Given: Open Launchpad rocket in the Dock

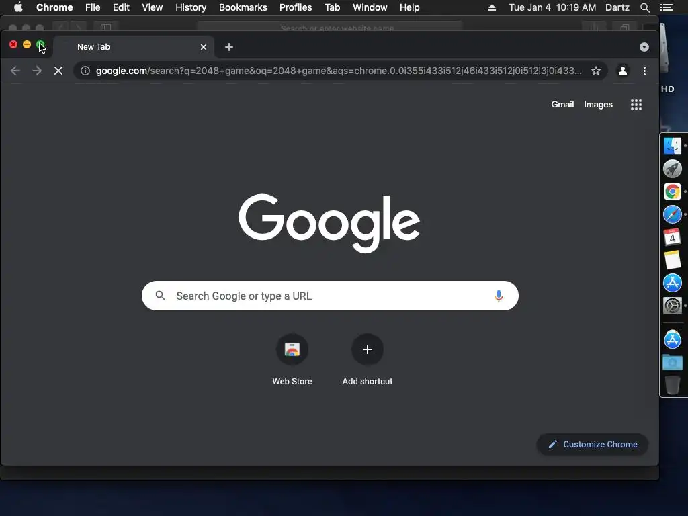Looking at the screenshot, I should (x=672, y=169).
